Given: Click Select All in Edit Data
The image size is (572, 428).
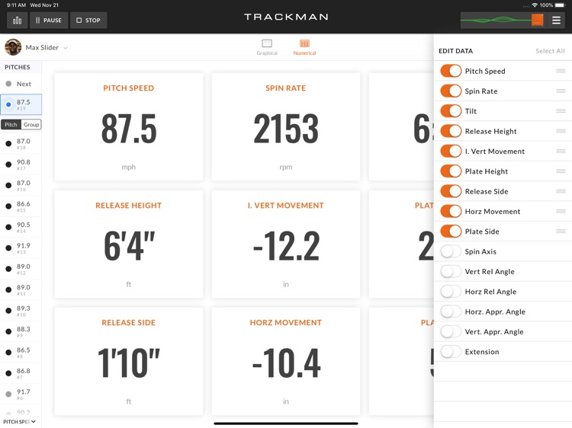Looking at the screenshot, I should [x=550, y=51].
